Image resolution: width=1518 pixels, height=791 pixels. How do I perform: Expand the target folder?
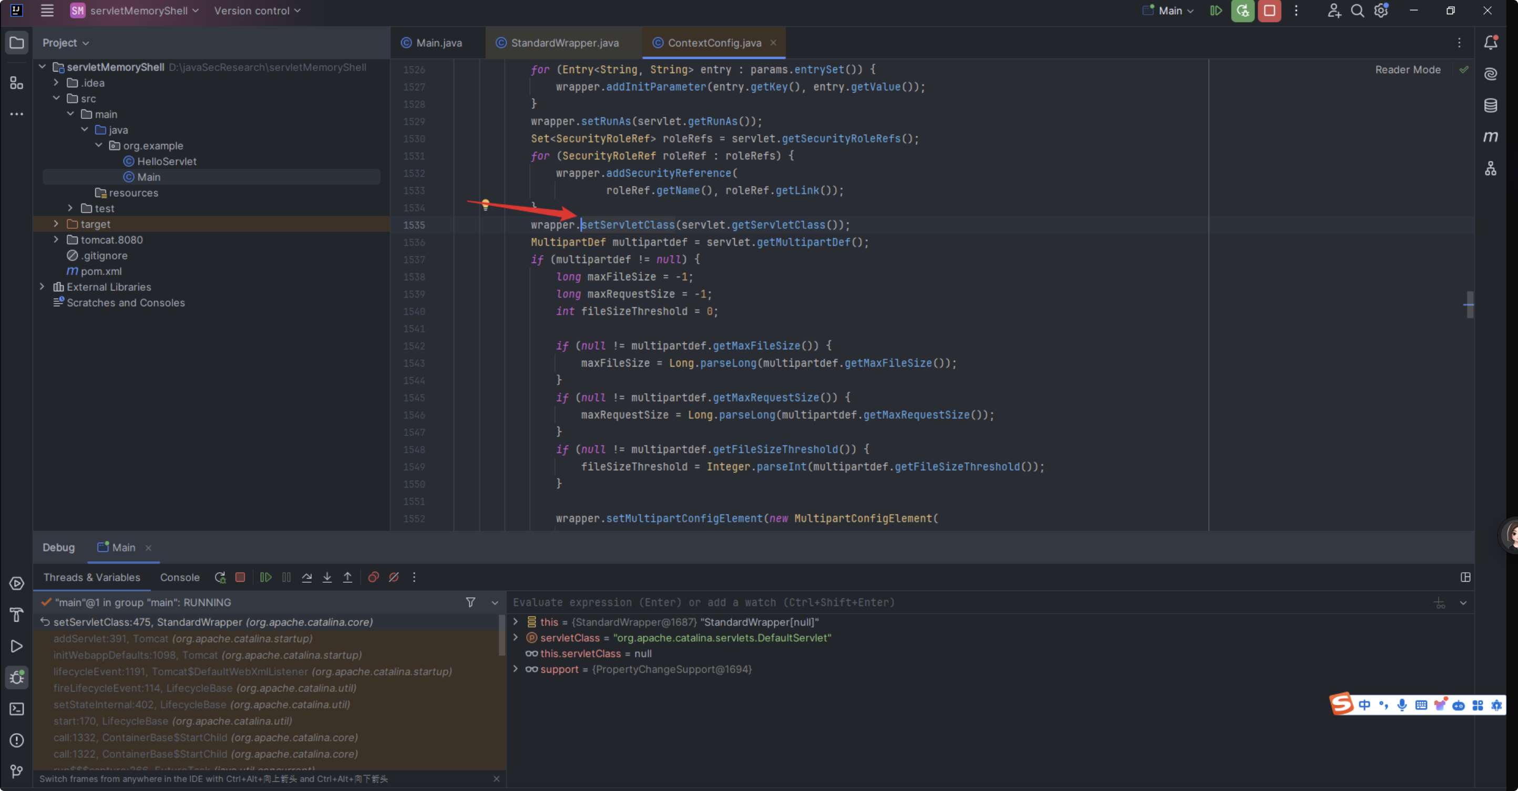tap(56, 224)
